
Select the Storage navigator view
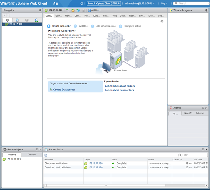(27, 20)
